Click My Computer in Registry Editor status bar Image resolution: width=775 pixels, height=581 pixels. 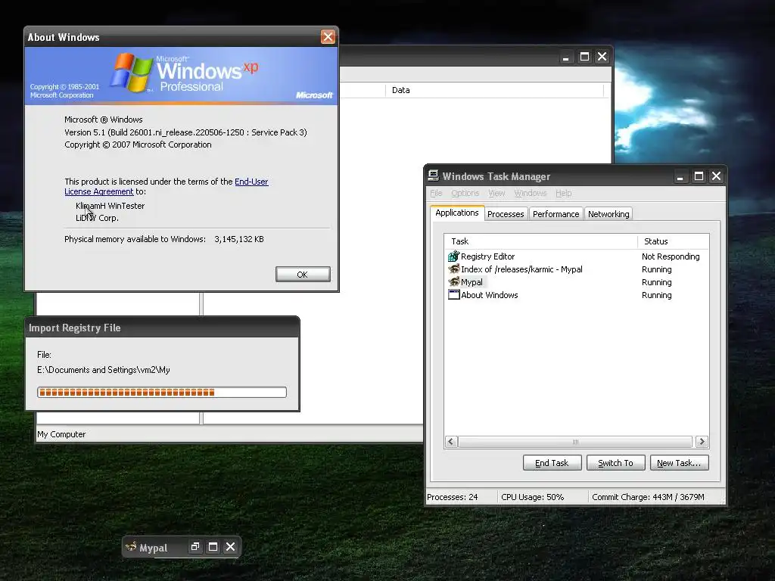(61, 434)
